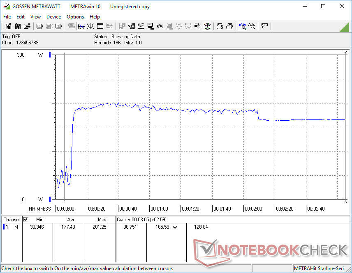Screen dimensions: 352x273
Task: Click the first printer icon
Action: point(220,26)
